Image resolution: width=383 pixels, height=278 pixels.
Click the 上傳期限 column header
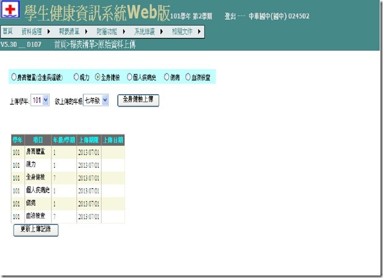[89, 140]
